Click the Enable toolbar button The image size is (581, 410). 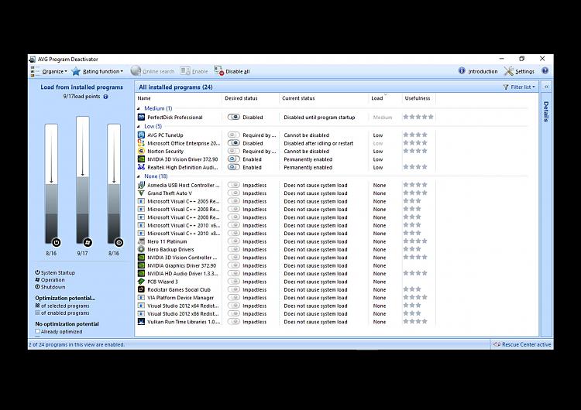click(194, 71)
